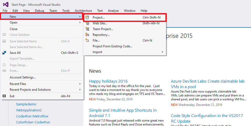Select Web Site... in the New submenu
This screenshot has height=126, width=251.
125,23
